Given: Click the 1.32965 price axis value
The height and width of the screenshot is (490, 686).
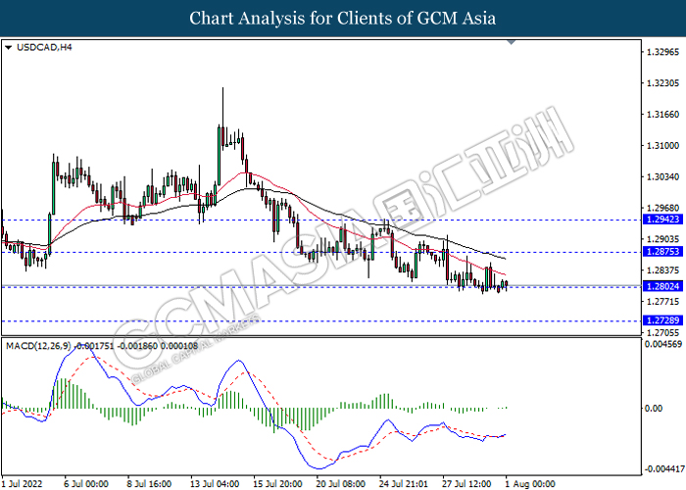Looking at the screenshot, I should coord(662,52).
